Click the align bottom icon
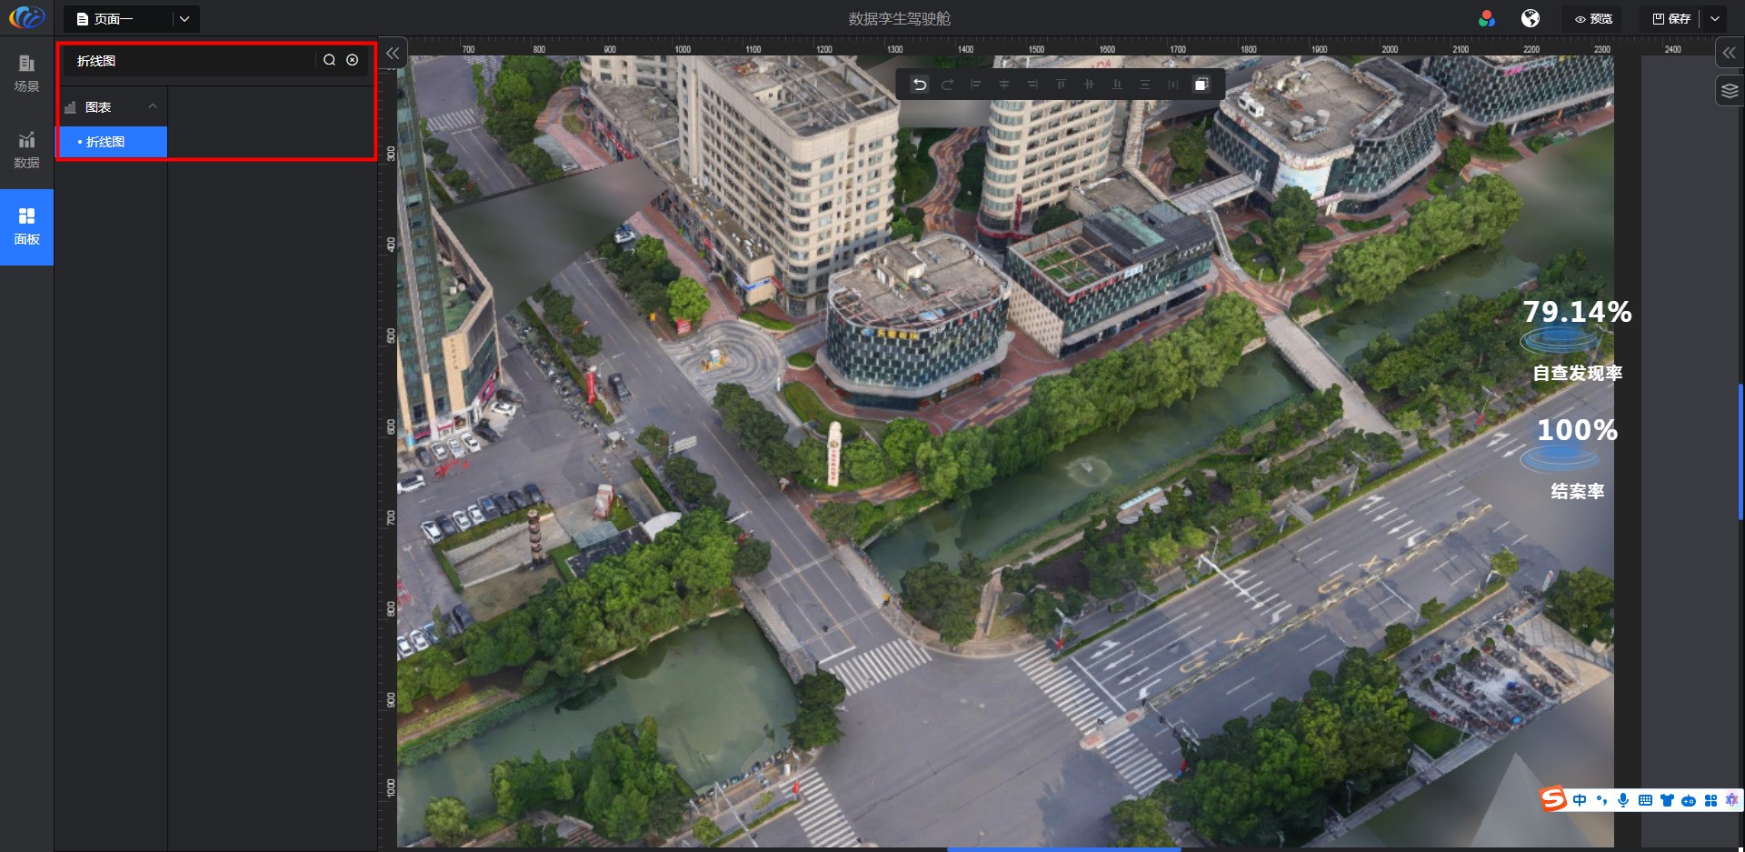The image size is (1745, 852). point(1117,85)
